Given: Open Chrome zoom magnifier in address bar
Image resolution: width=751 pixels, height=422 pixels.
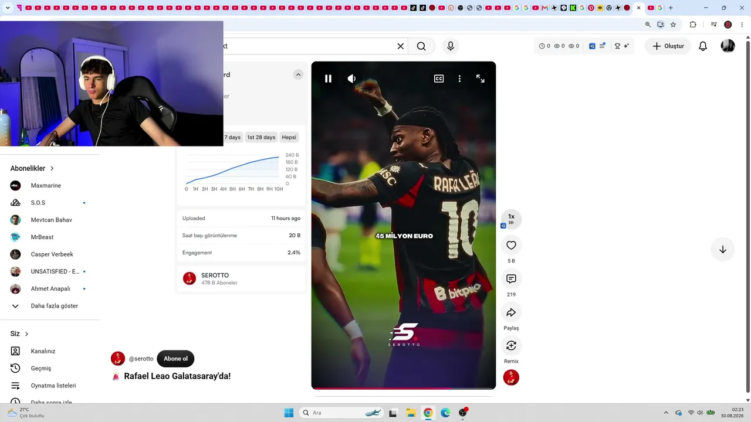Looking at the screenshot, I should pyautogui.click(x=648, y=25).
